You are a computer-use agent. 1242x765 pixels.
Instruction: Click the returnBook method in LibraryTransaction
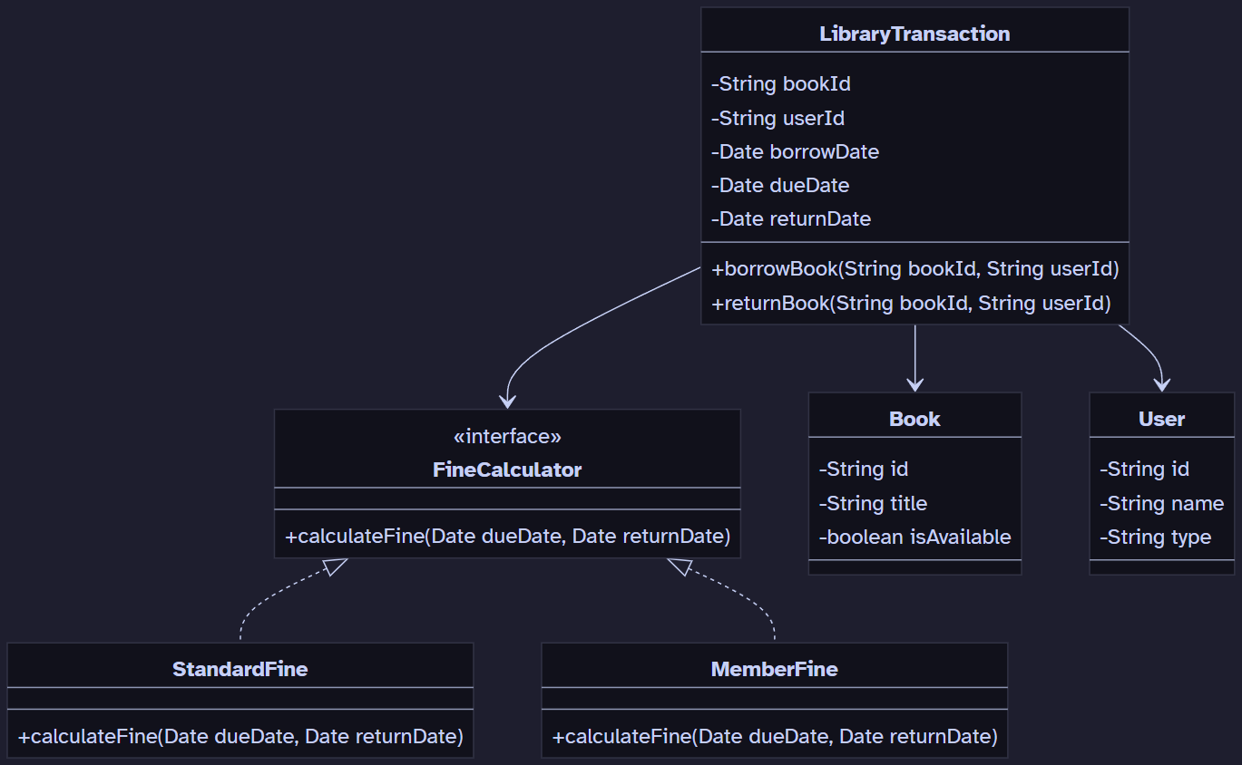click(911, 303)
